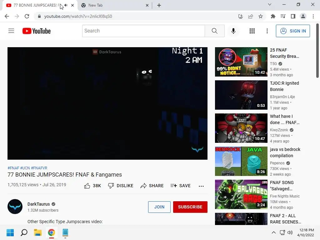Open Chrome profile avatar
The image size is (320, 240).
pos(303,16)
